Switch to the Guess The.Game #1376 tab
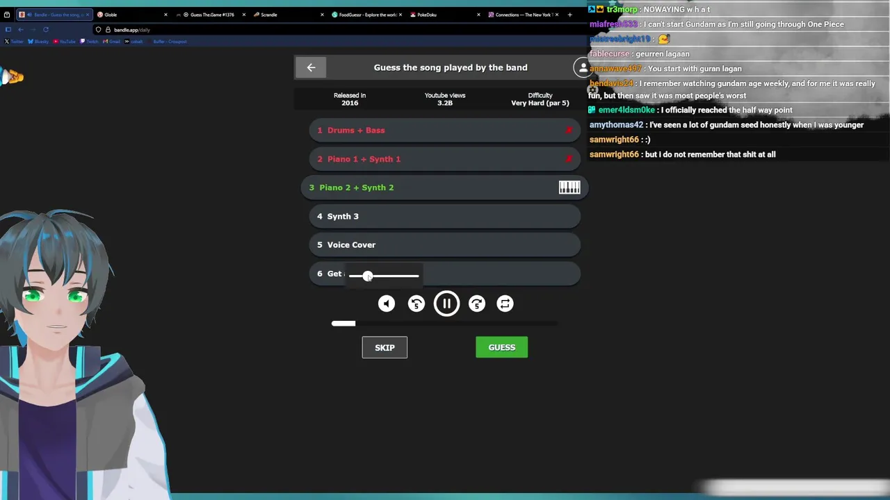The image size is (890, 500). pos(212,15)
